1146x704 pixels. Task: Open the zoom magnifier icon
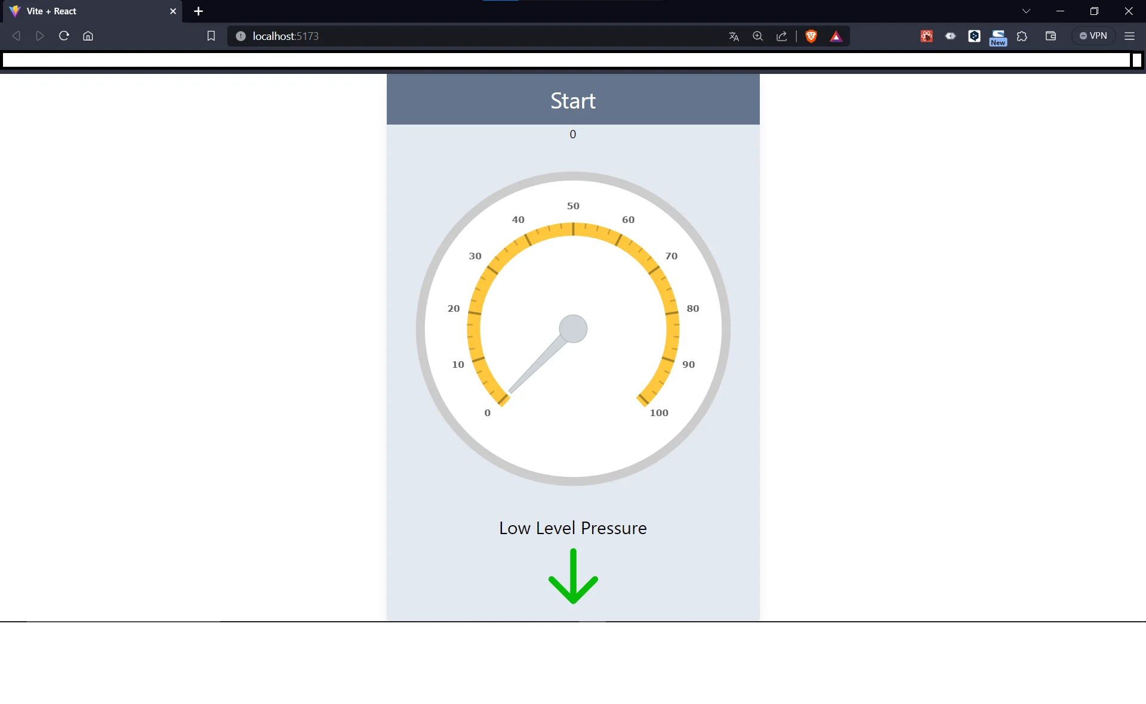click(x=757, y=36)
